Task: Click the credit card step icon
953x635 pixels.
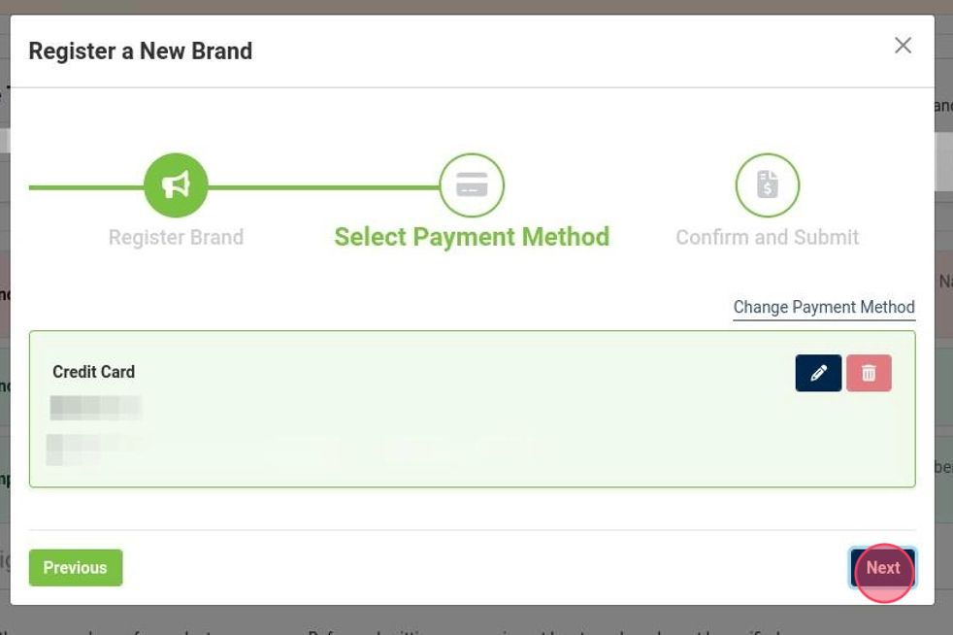Action: [x=472, y=185]
